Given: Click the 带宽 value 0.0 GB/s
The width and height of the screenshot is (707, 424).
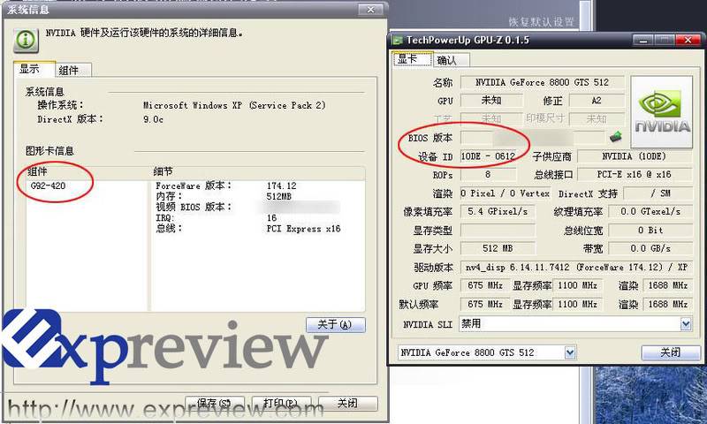Looking at the screenshot, I should [650, 248].
